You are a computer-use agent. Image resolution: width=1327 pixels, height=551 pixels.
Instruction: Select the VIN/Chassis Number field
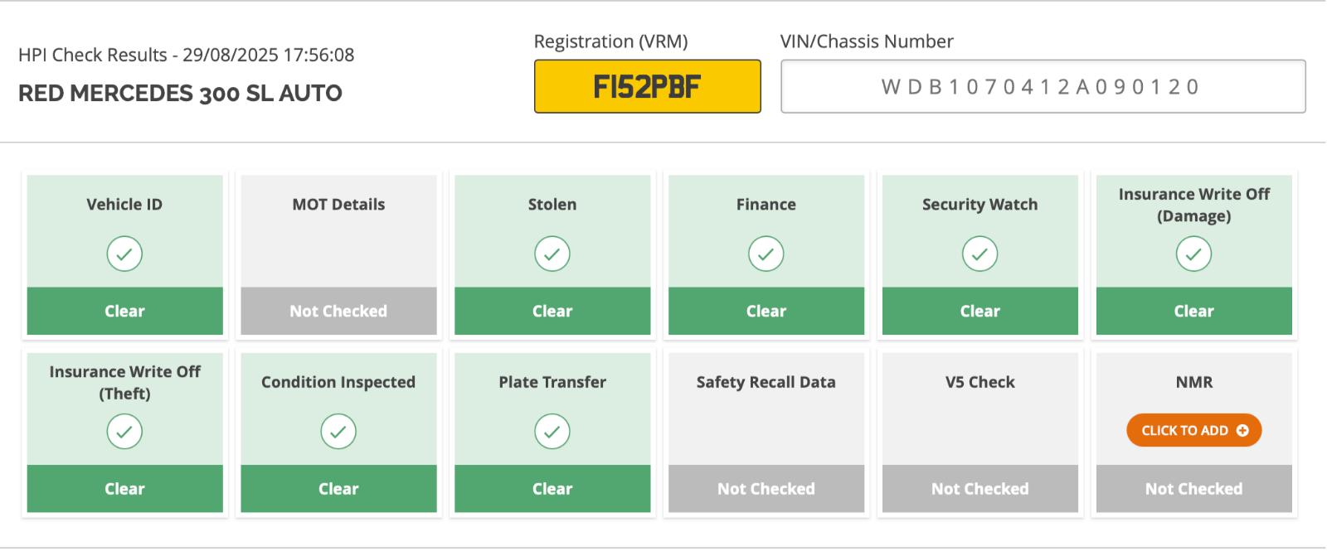pos(1043,86)
